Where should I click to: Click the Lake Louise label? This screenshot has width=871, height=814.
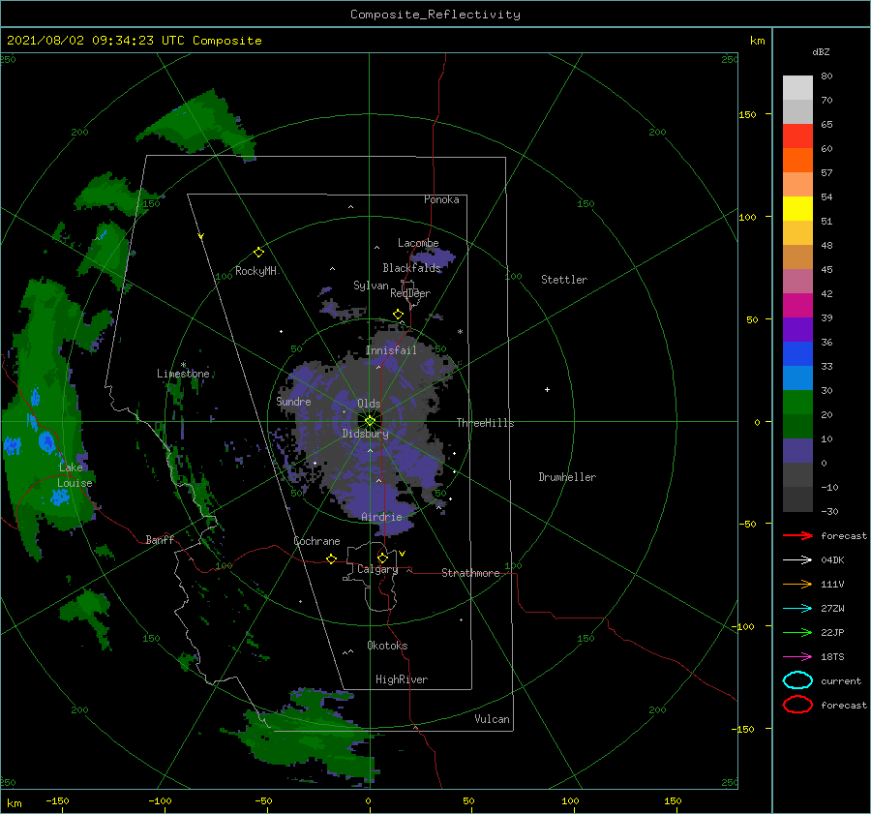75,475
